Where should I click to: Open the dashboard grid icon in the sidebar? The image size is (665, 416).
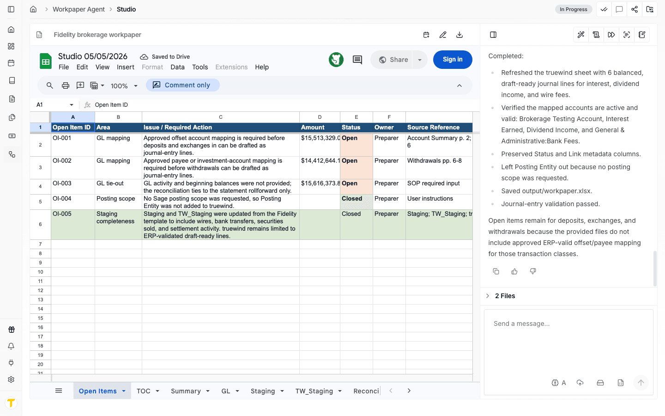(x=11, y=46)
